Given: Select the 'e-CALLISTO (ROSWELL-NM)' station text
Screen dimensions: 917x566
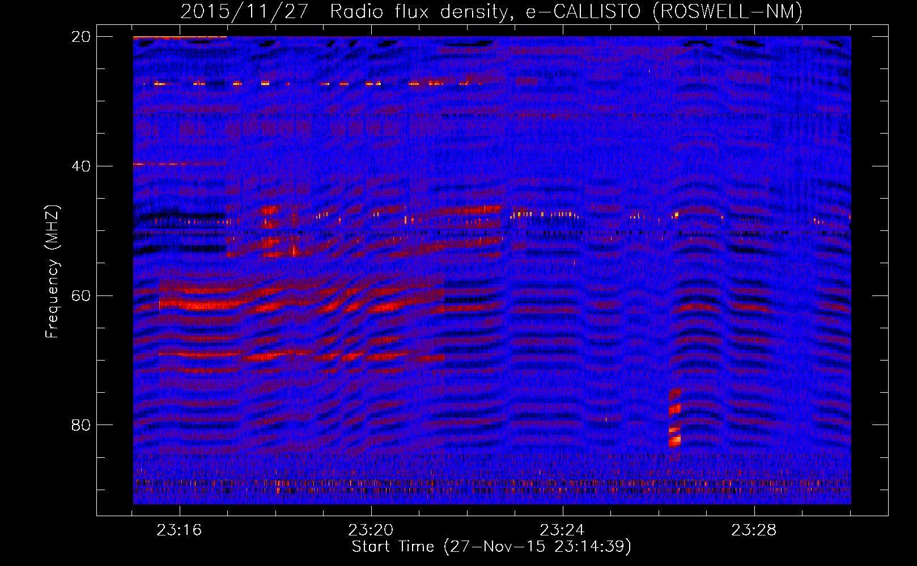Looking at the screenshot, I should [x=664, y=11].
